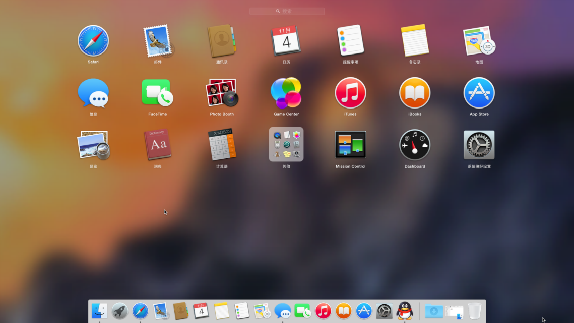Open Finder in the Dock
Image resolution: width=574 pixels, height=323 pixels.
[99, 311]
